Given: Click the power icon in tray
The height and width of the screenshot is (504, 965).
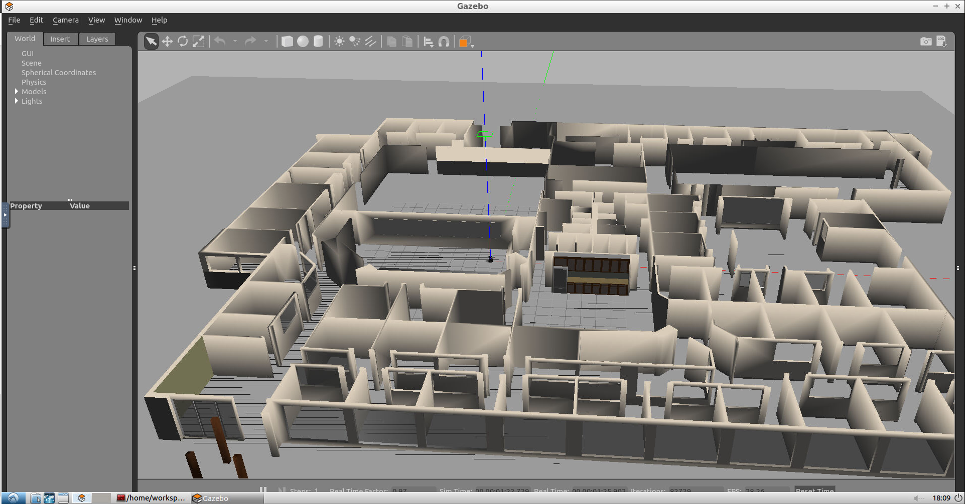Looking at the screenshot, I should (x=958, y=498).
